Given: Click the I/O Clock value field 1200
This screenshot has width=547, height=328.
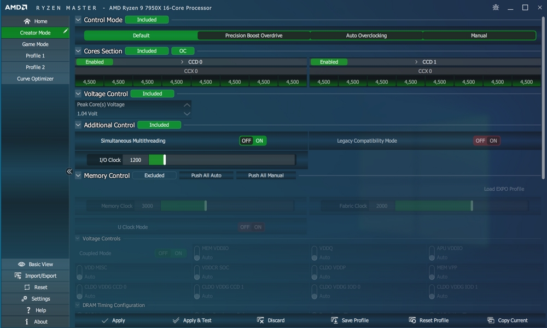Looking at the screenshot, I should (x=136, y=160).
